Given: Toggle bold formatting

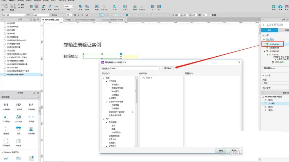Looking at the screenshot, I should [75, 15].
